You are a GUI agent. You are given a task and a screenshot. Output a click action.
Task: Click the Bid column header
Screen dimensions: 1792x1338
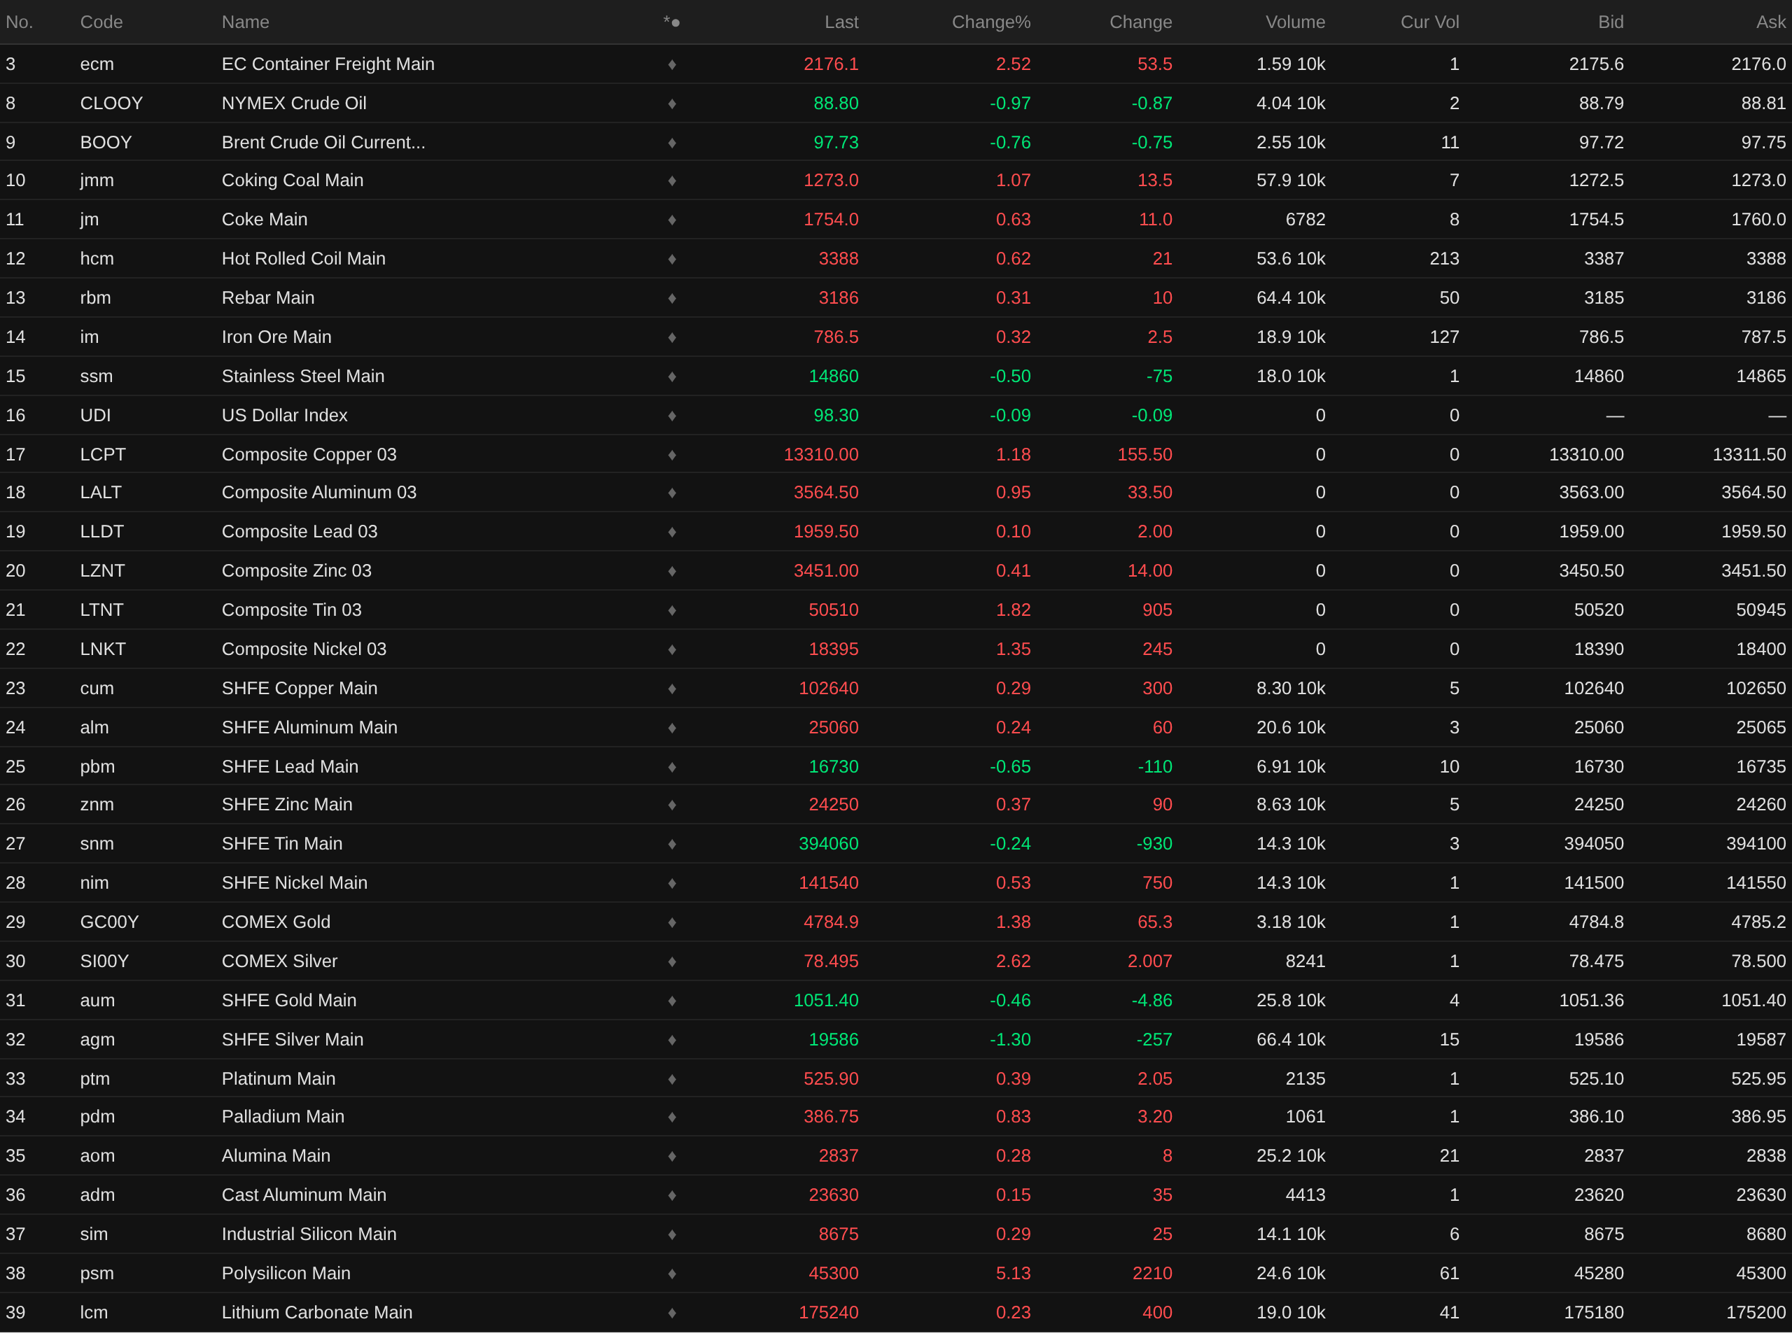(x=1610, y=22)
